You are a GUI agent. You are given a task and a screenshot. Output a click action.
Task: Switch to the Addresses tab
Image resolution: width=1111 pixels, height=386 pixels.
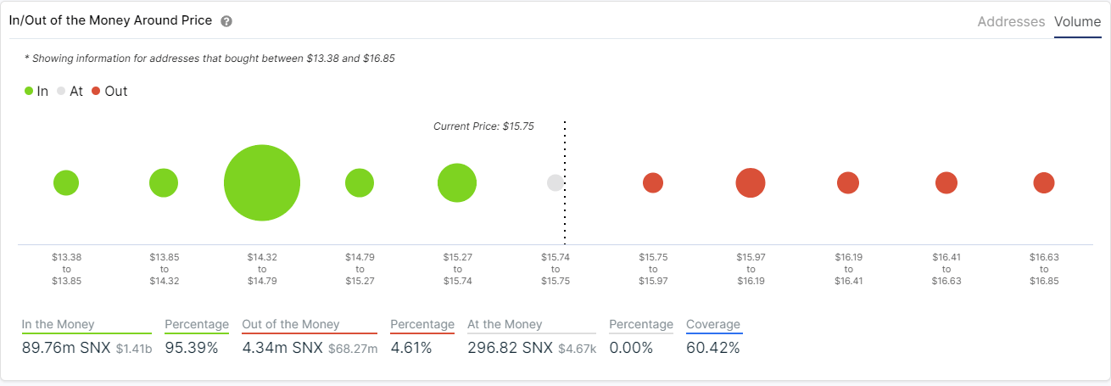(x=1011, y=22)
